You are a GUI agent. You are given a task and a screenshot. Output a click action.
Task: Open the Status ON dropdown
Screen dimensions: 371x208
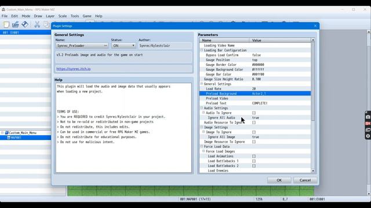pos(123,46)
